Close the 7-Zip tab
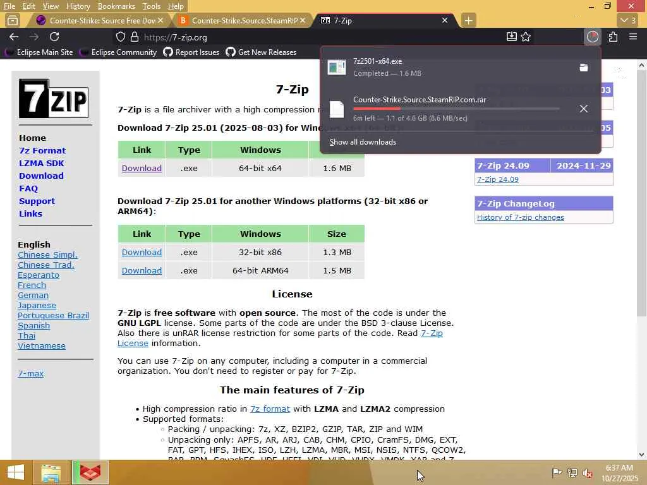The height and width of the screenshot is (485, 647). [444, 20]
